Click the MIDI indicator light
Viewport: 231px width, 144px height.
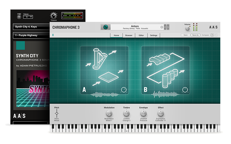pos(19,17)
